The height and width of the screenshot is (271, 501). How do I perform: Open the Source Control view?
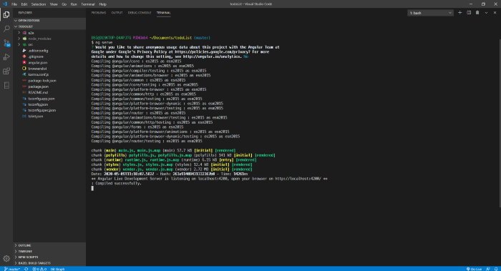pos(6,43)
